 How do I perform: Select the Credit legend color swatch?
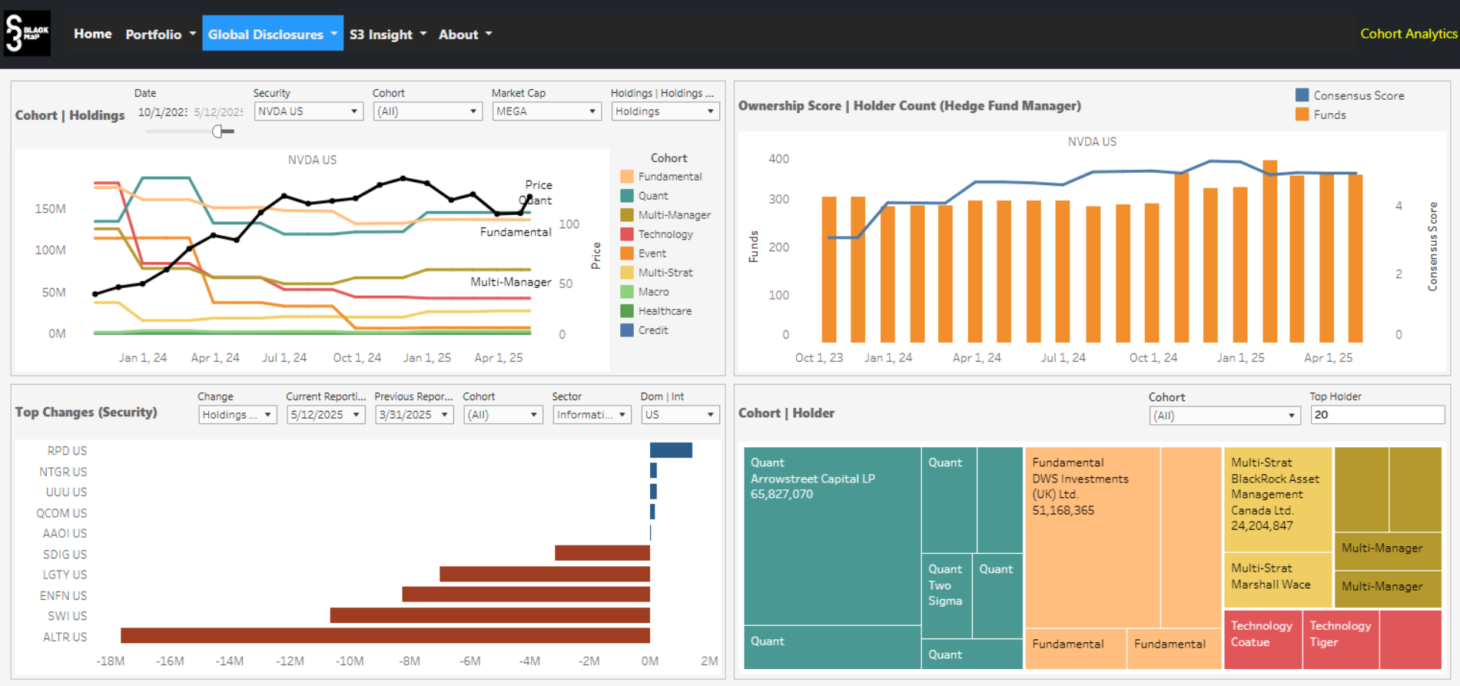click(x=627, y=330)
